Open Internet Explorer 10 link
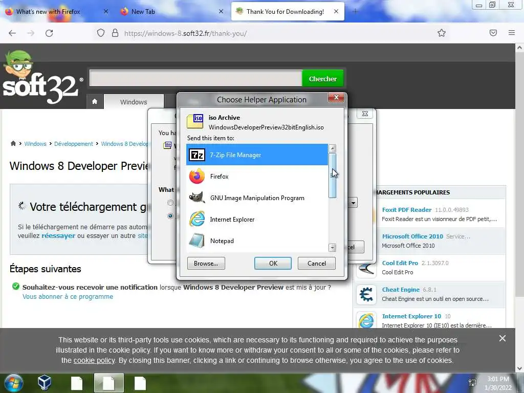Screen dimensions: 524x393 (x=411, y=316)
